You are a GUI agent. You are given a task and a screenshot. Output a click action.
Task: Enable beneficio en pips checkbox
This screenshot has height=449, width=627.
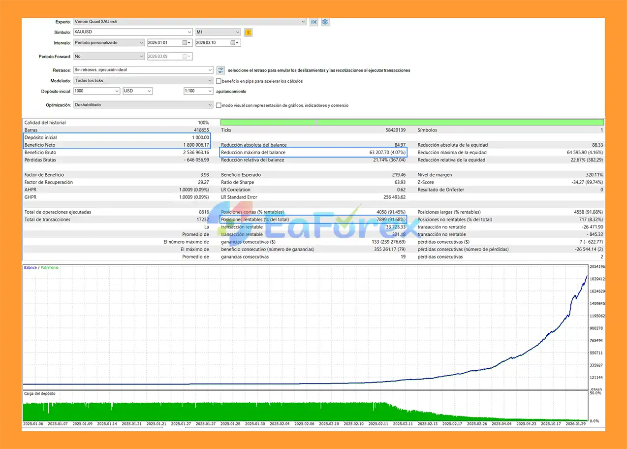219,81
